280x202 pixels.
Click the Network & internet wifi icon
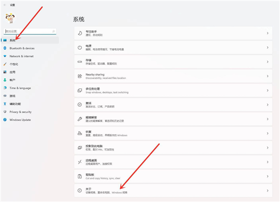coord(5,56)
